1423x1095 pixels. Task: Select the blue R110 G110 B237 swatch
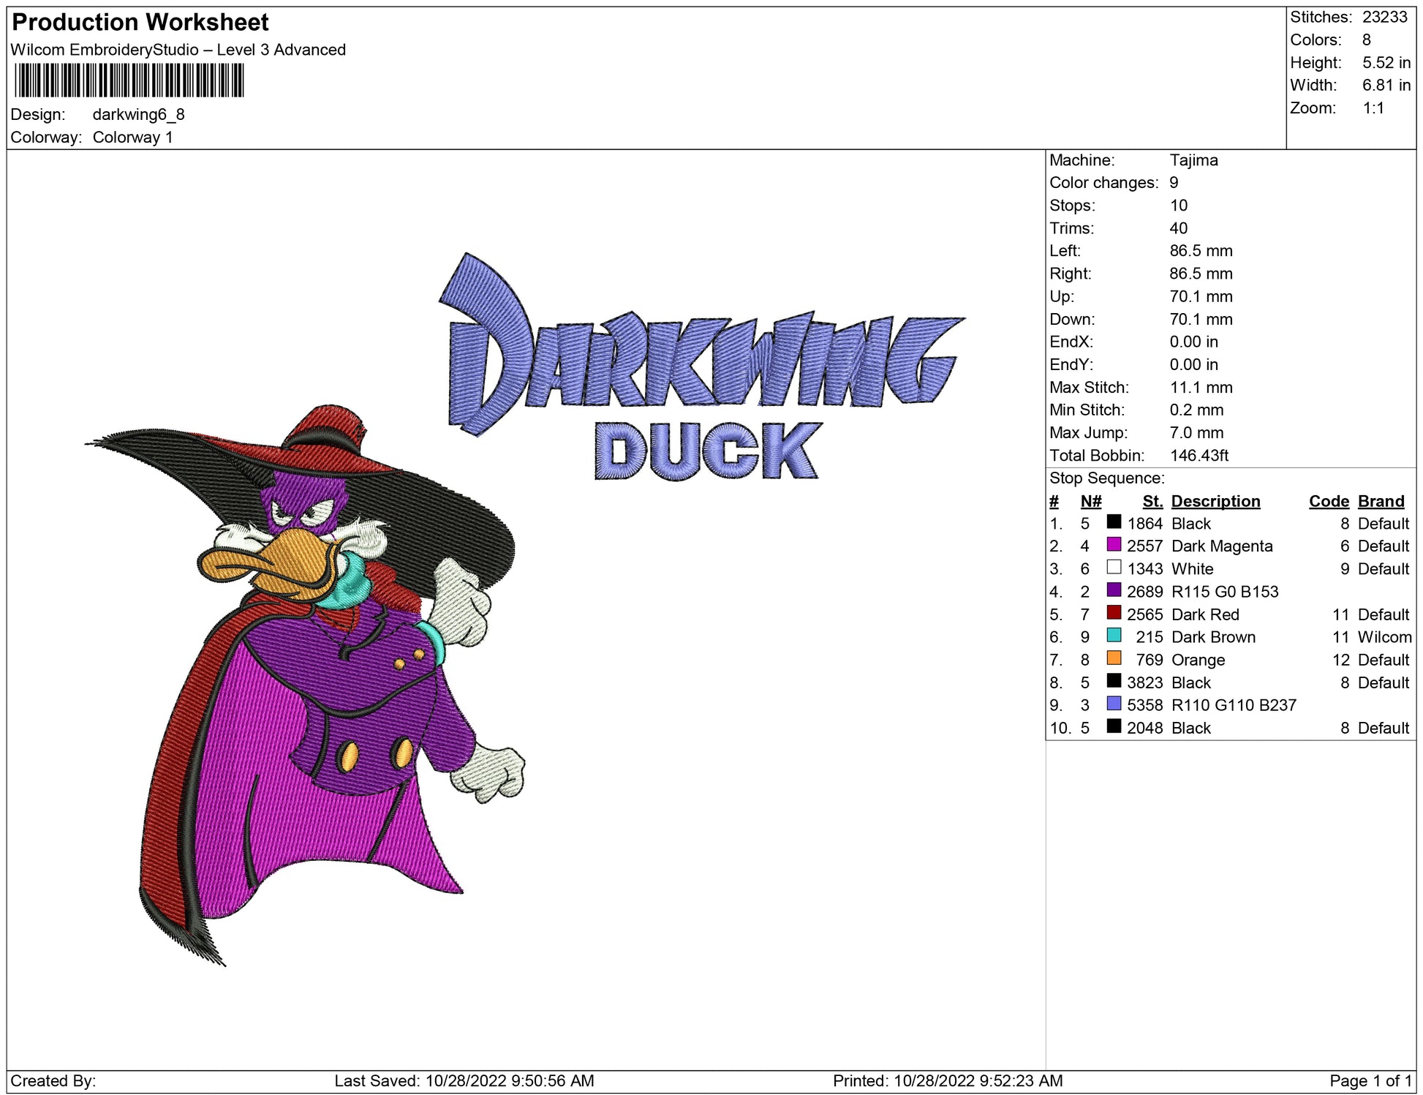(1114, 703)
